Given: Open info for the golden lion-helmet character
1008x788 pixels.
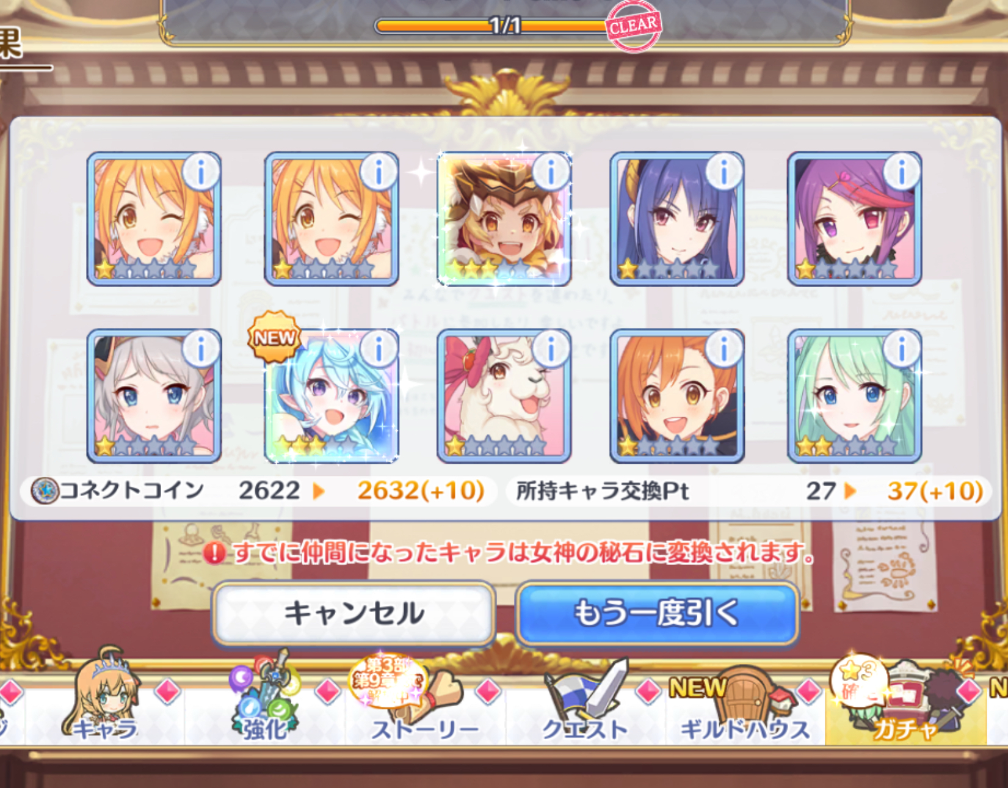Looking at the screenshot, I should tap(551, 172).
